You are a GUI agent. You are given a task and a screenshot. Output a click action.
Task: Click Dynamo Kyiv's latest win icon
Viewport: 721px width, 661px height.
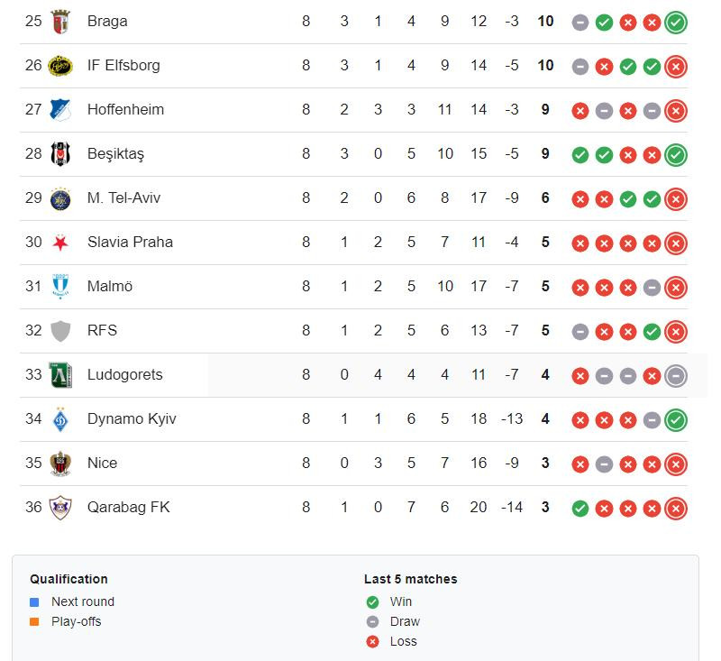(675, 419)
